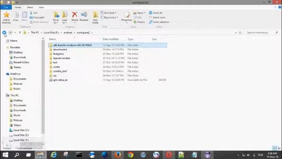Click Invert selection in the ribbon

[x=159, y=22]
